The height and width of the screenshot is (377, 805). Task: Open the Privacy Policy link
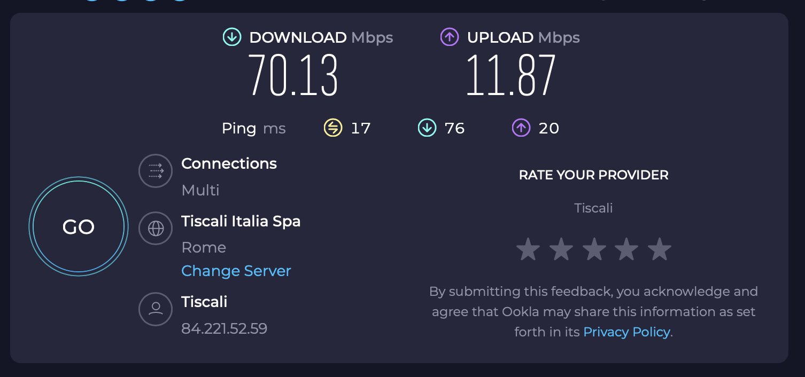click(626, 332)
